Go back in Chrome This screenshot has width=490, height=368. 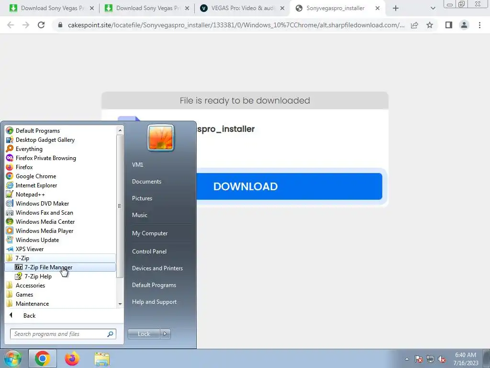[x=11, y=25]
